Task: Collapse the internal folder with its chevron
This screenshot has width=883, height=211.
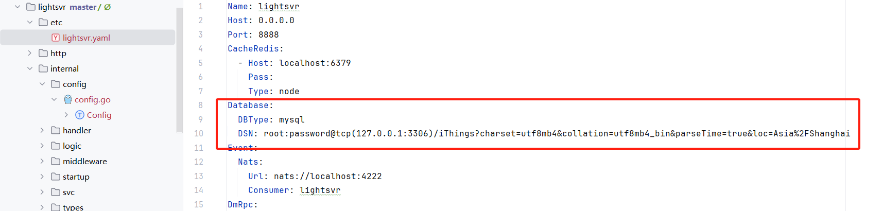Action: click(x=30, y=68)
